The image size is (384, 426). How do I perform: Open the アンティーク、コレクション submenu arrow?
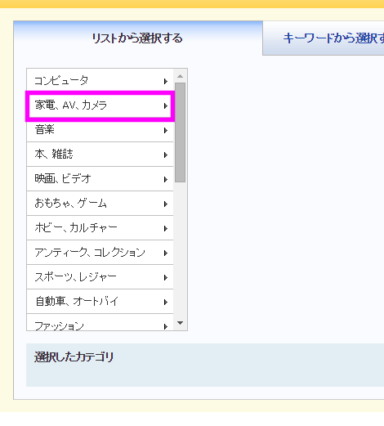coord(166,253)
